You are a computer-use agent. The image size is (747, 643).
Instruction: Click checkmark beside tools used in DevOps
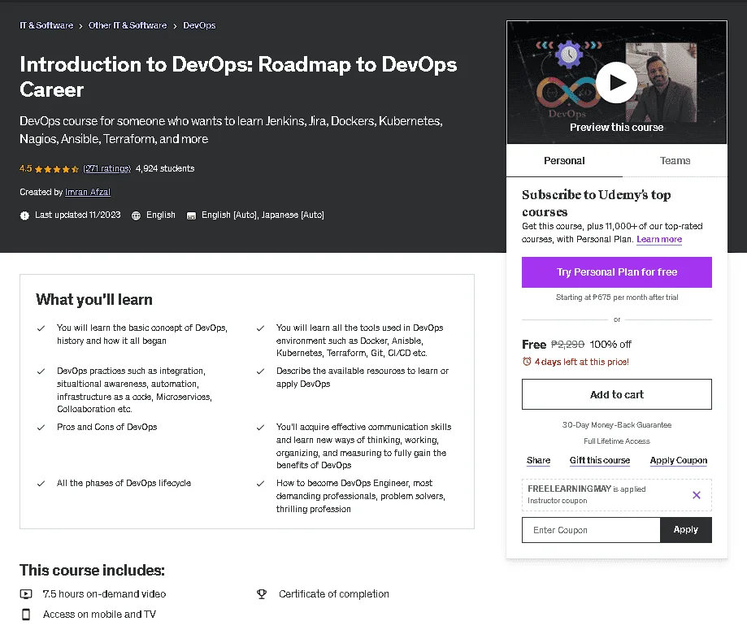coord(261,328)
